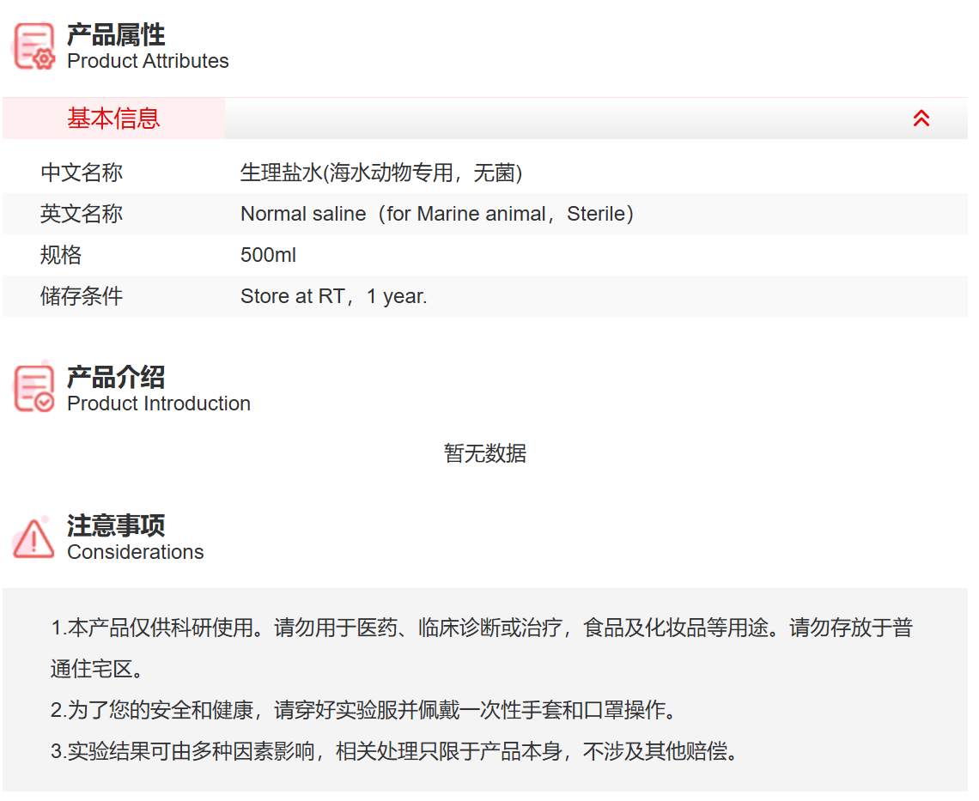Click the Product Attributes gear document icon
Viewport: 979px width, 801px height.
coord(34,46)
